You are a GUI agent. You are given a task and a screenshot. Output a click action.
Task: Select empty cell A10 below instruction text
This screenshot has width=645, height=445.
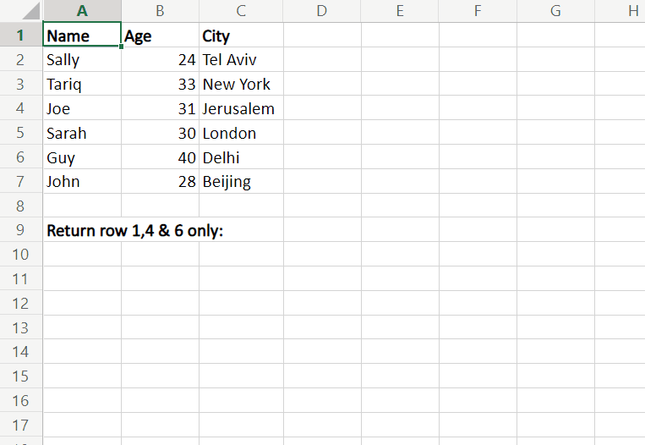tap(82, 255)
